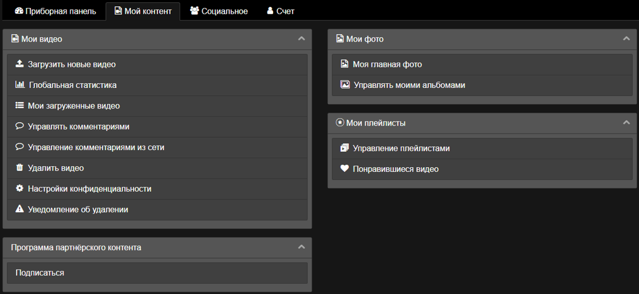Image resolution: width=639 pixels, height=294 pixels.
Task: Click the star icon in Мои плейлисты header
Action: click(340, 123)
